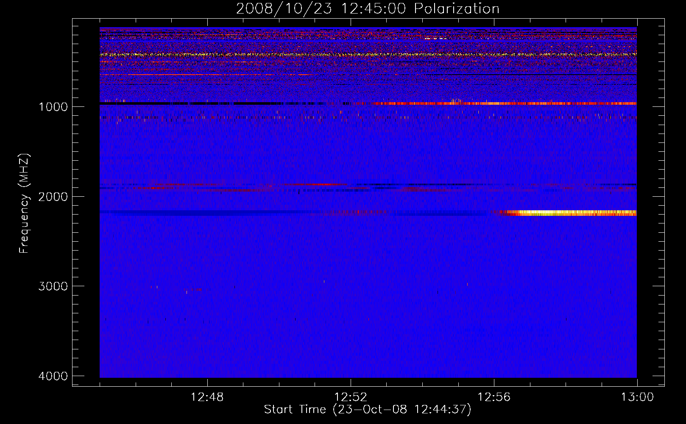Click the bright yellow emission band near 2200 MHz
The width and height of the screenshot is (686, 424).
(568, 213)
